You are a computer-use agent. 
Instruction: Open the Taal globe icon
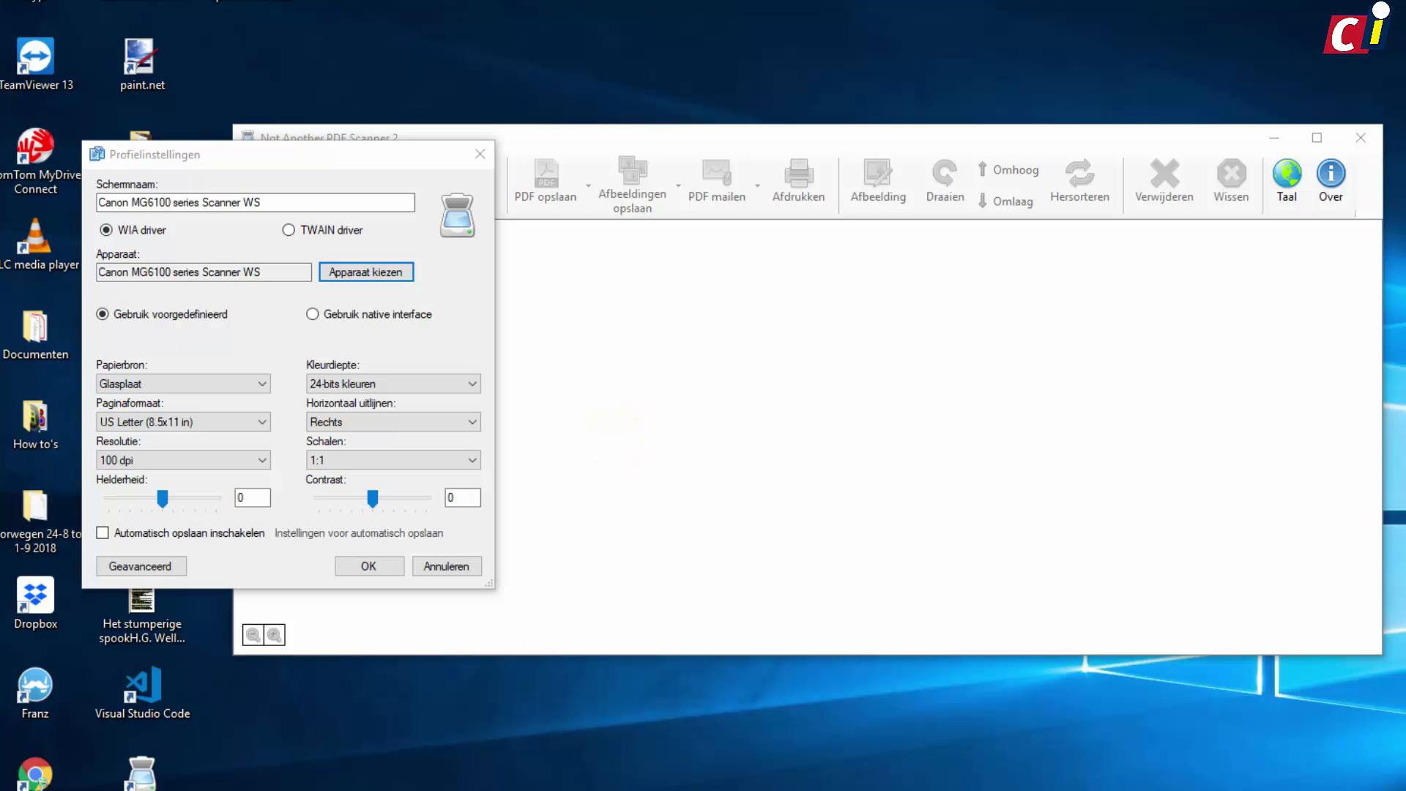tap(1287, 174)
